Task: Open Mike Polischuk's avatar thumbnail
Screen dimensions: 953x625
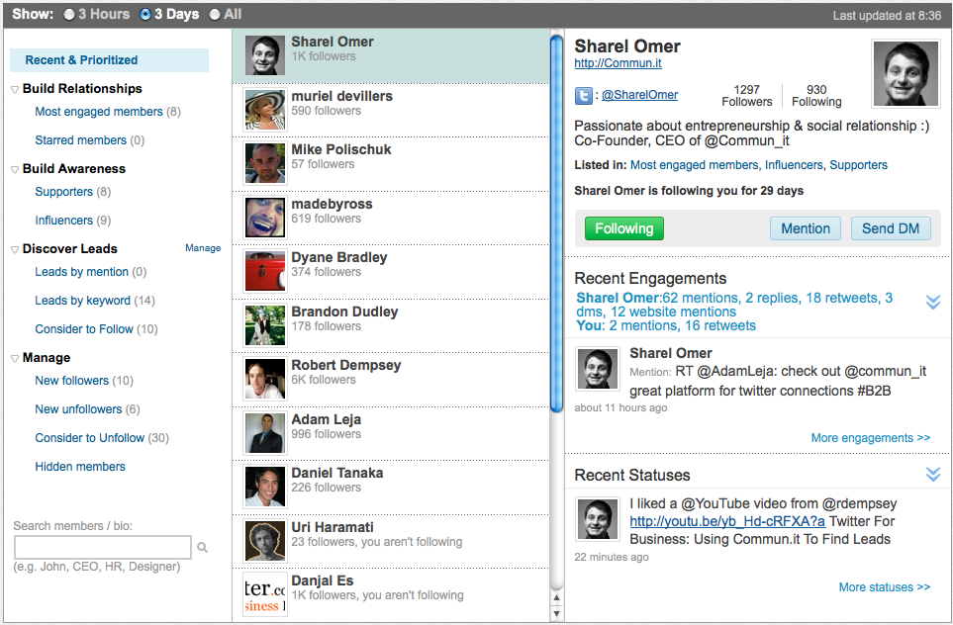Action: (x=264, y=163)
